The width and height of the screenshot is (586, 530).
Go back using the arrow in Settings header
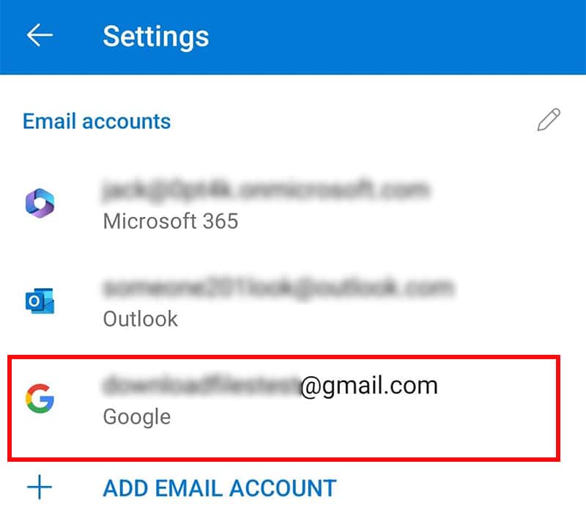[x=40, y=35]
